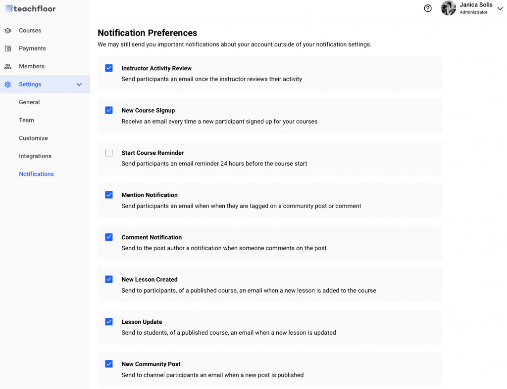Enable Start Course Reminder checkbox
507x389 pixels.
pos(109,153)
